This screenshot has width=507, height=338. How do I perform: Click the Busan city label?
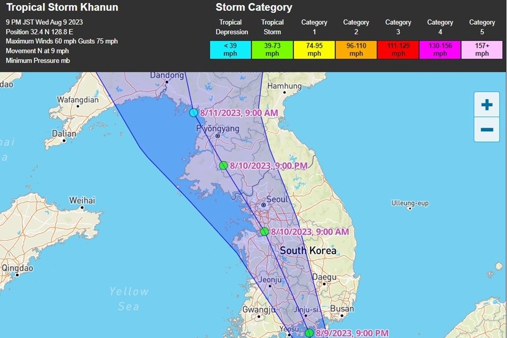(342, 309)
